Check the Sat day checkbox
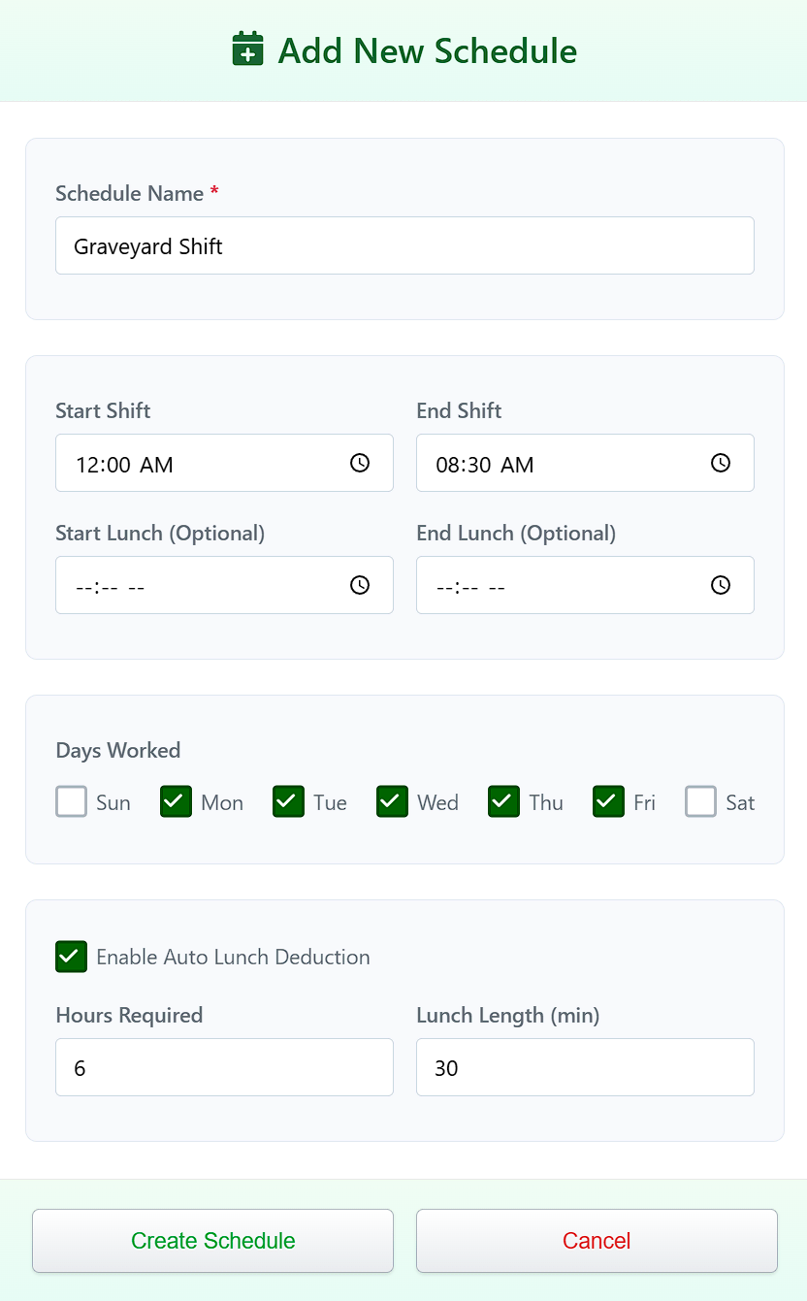This screenshot has height=1301, width=807. coord(700,801)
